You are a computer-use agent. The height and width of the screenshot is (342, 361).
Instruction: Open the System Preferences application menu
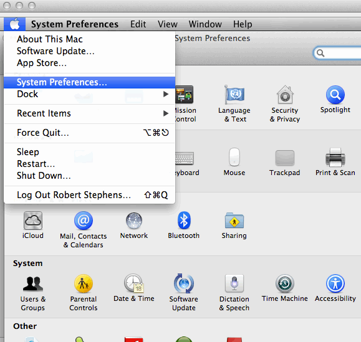click(75, 24)
